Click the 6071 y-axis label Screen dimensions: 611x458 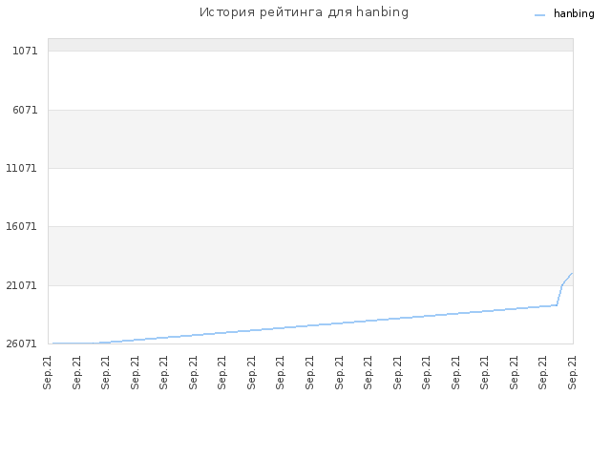point(25,110)
